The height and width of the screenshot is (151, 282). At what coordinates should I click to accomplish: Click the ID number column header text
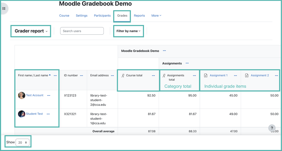coord(71,75)
